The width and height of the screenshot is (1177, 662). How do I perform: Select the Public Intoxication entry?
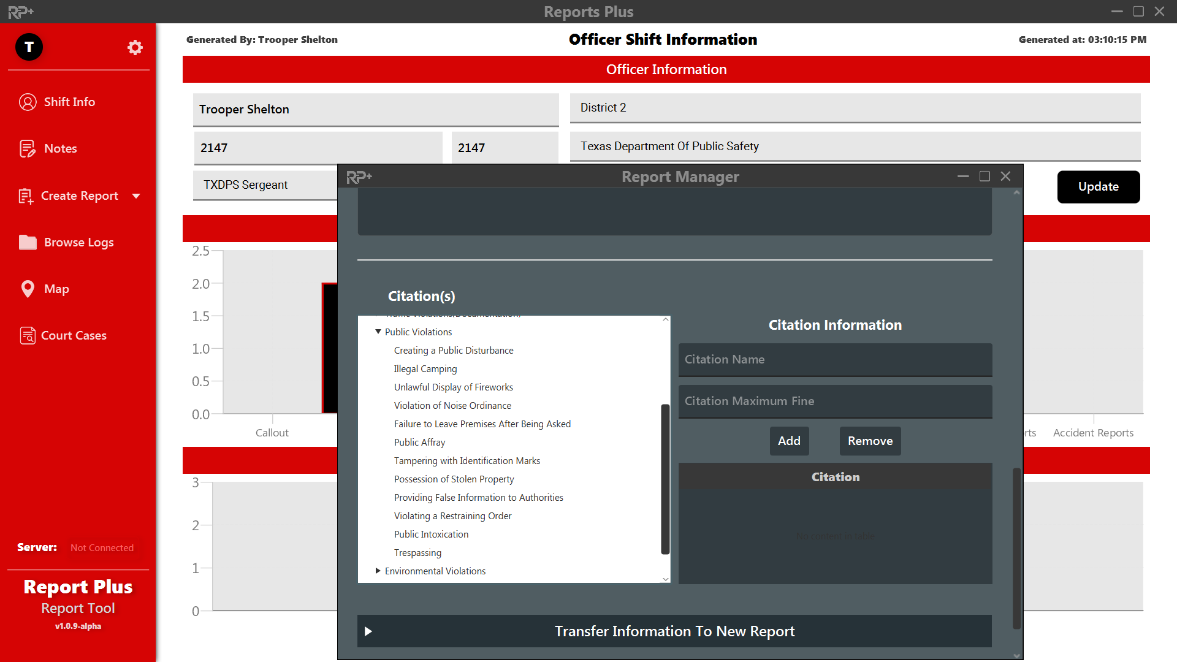[x=431, y=535]
